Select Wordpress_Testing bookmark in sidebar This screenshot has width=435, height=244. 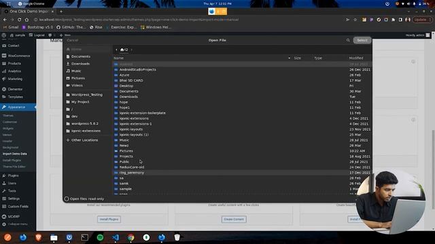point(88,95)
